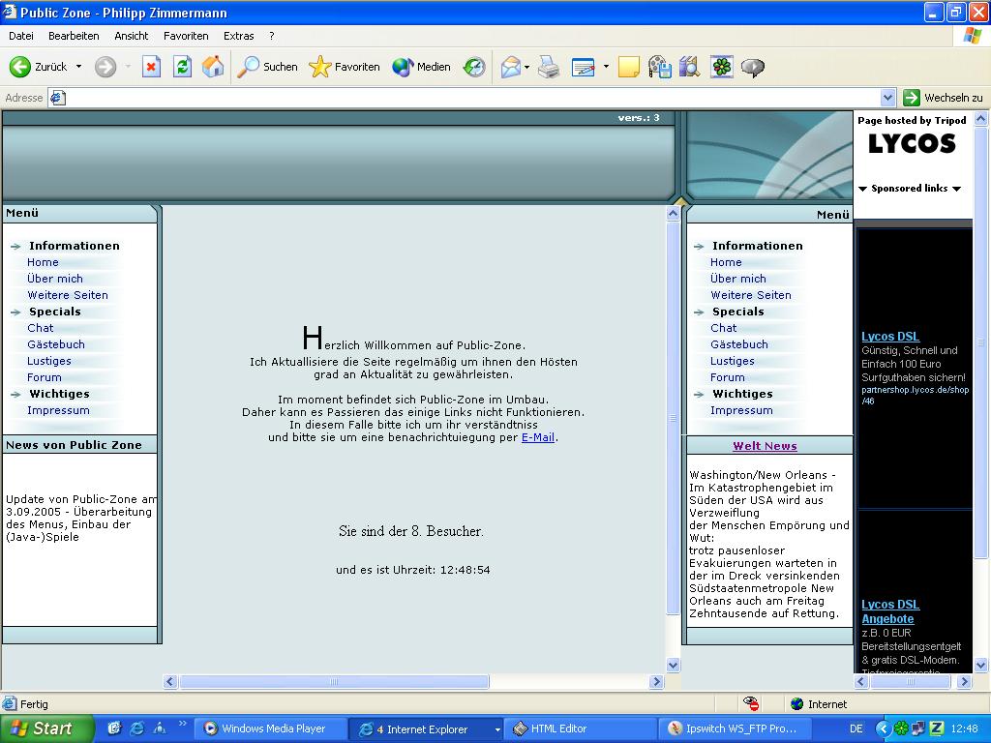The width and height of the screenshot is (991, 743).
Task: Click the ICQ flower toolbar icon
Action: click(721, 67)
